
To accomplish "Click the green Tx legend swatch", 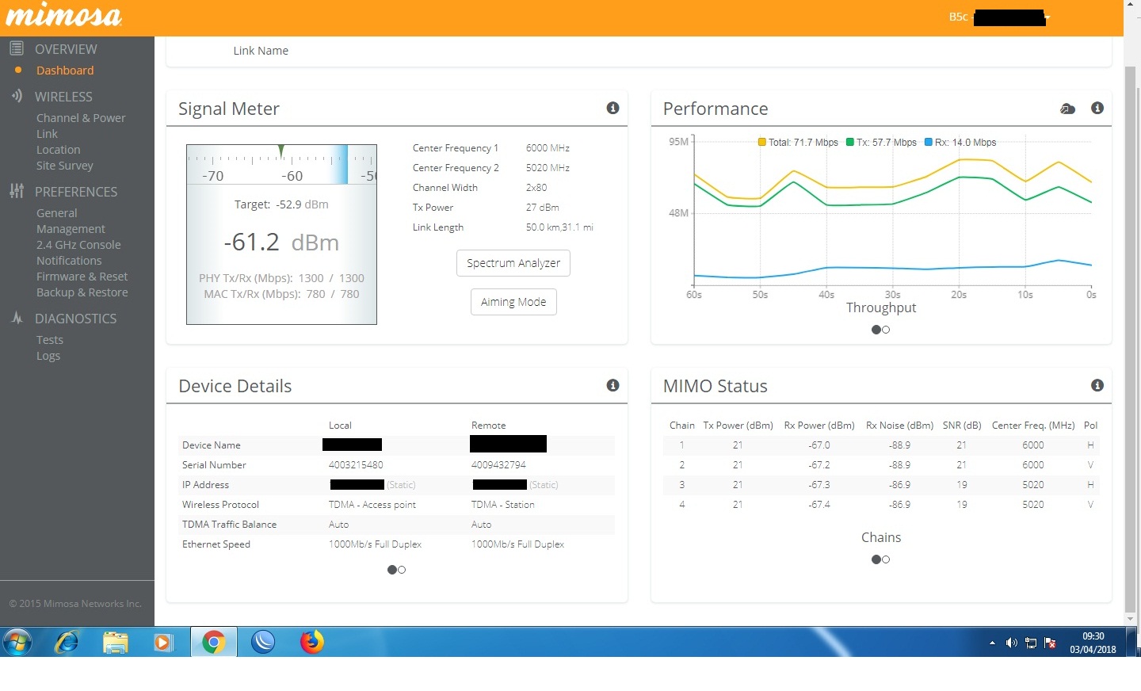I will tap(850, 143).
